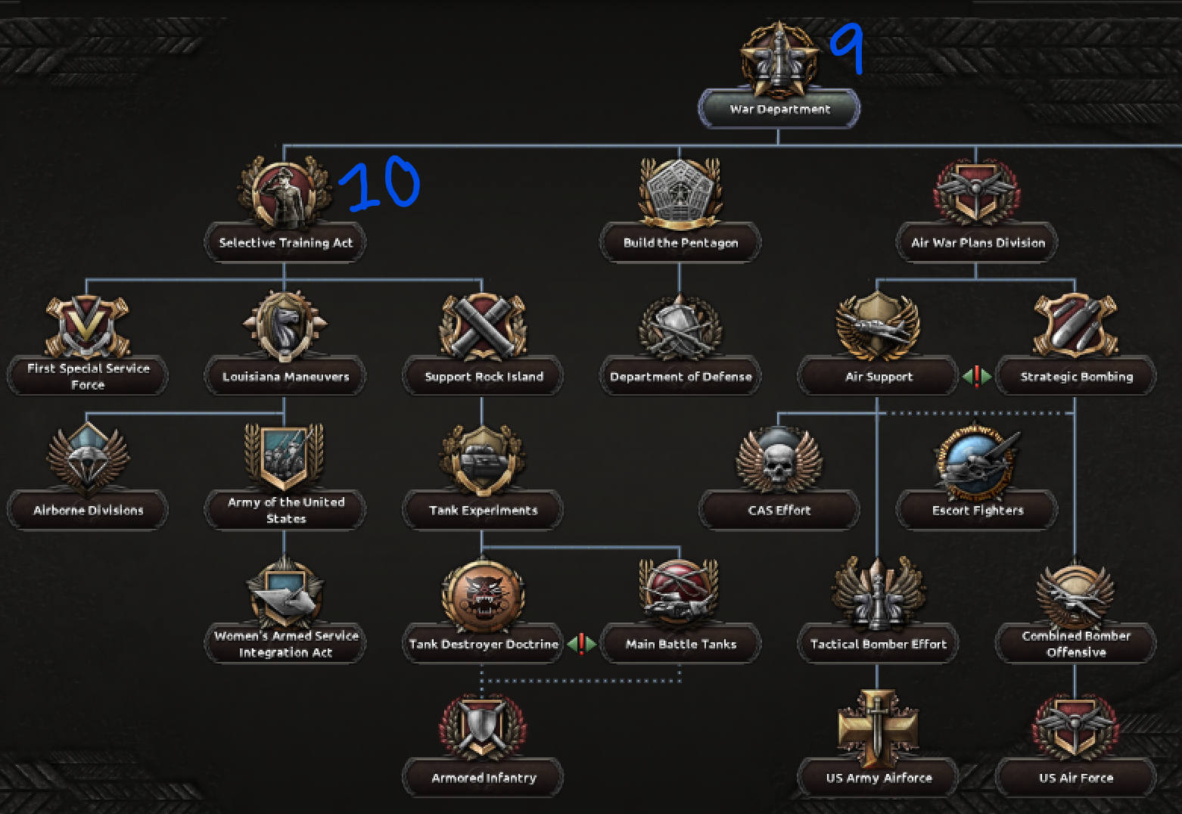Image resolution: width=1182 pixels, height=814 pixels.
Task: Select the tiger Tank Destroyer Doctrine icon
Action: click(x=483, y=596)
